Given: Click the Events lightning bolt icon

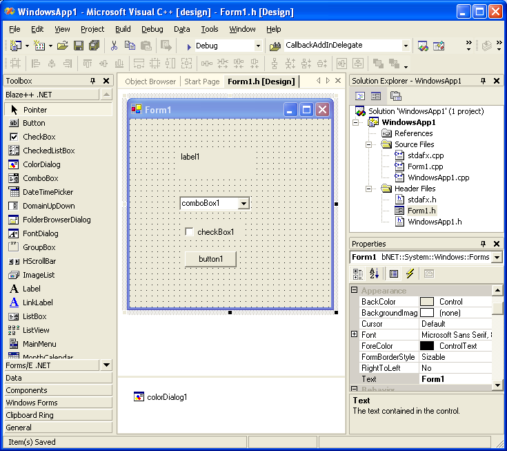Looking at the screenshot, I should (x=410, y=274).
